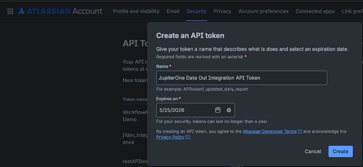Switch to the Email tab
This screenshot has width=363, height=167.
[x=173, y=11]
